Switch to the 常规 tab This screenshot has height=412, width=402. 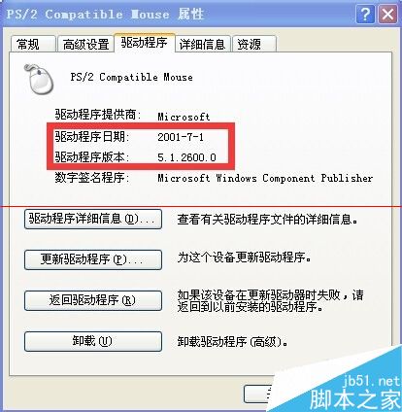[x=33, y=44]
